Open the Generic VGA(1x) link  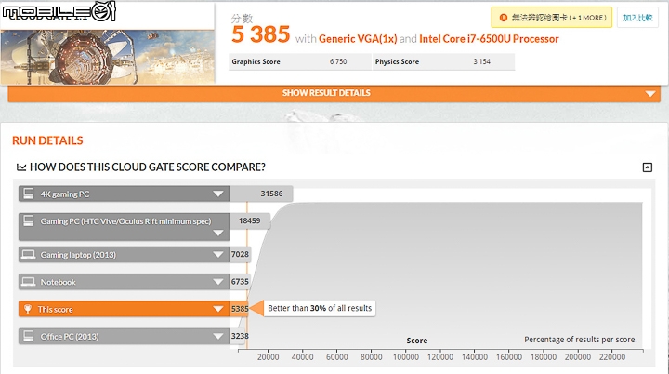click(x=358, y=39)
